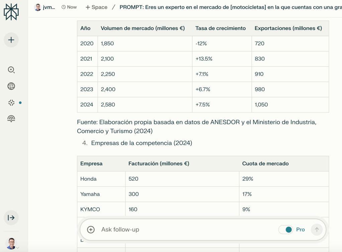Click the 'Now' timestamp in header
Screen dimensions: 342x252
click(x=69, y=7)
